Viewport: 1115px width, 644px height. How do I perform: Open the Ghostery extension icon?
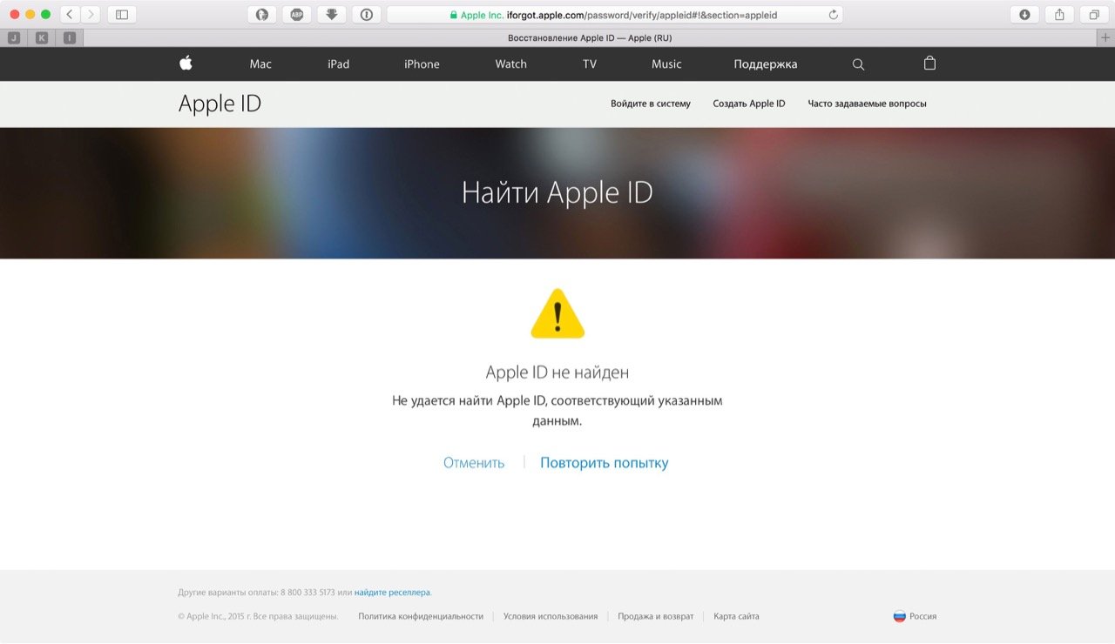262,14
